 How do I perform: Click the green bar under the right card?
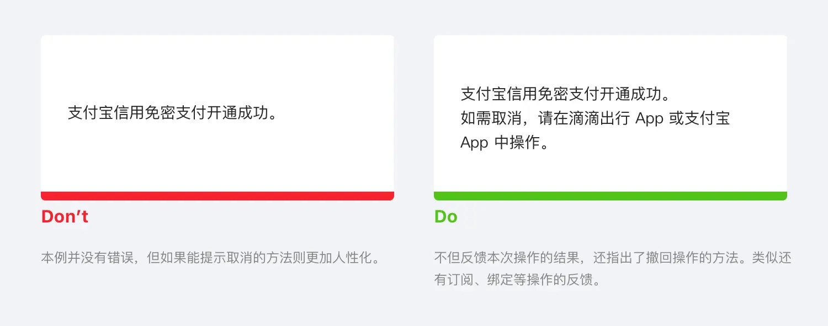tap(610, 196)
